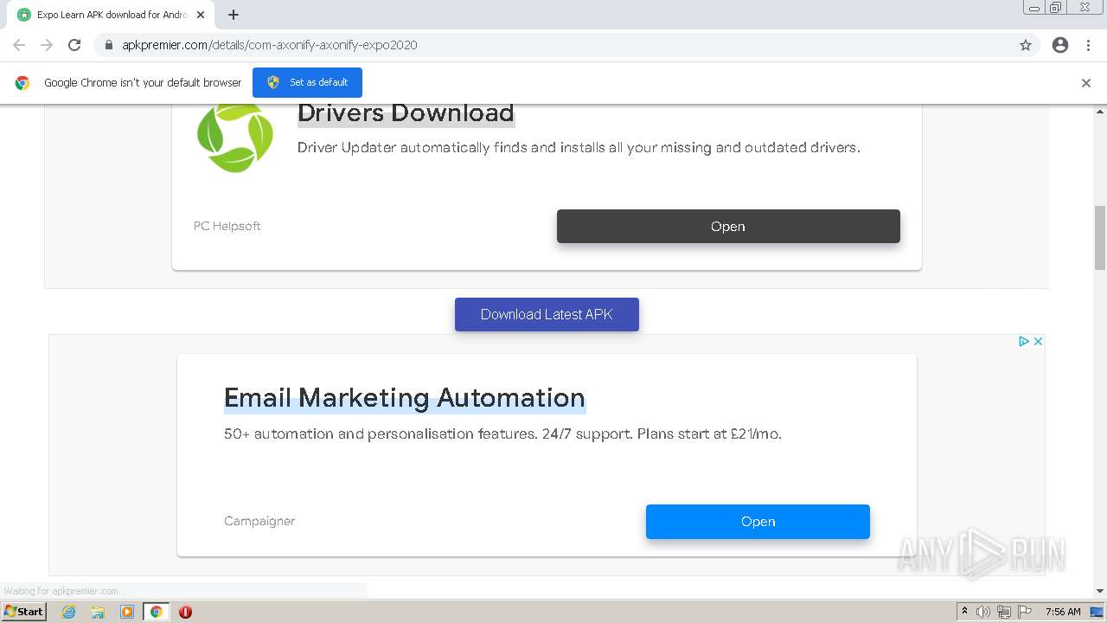Open the Drivers Download ad heading
Screen dimensions: 1107x623
tap(406, 113)
